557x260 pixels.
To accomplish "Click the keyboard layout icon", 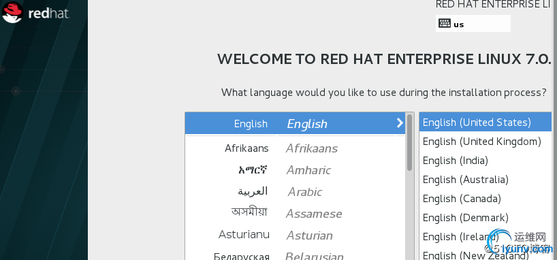I will click(x=445, y=23).
